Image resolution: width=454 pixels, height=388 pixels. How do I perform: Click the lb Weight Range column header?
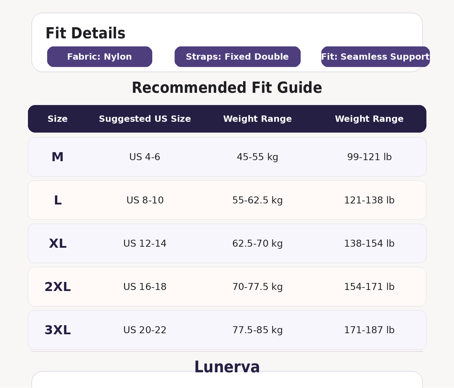[x=369, y=119]
